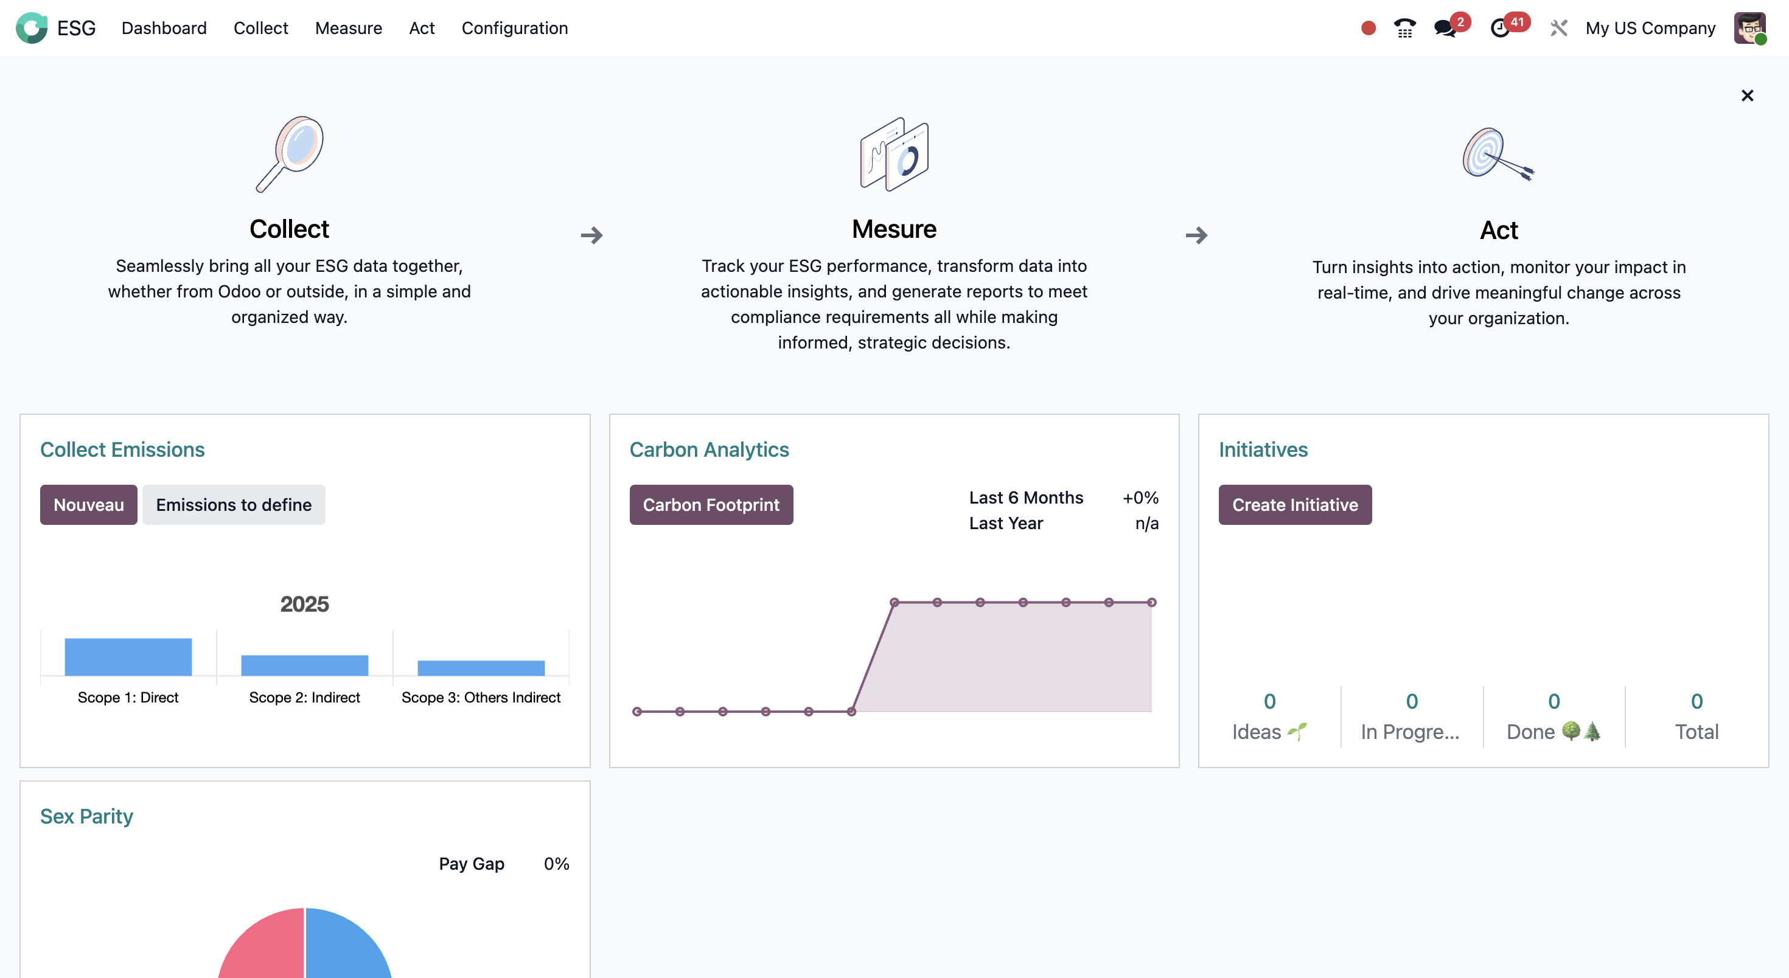The image size is (1789, 978).
Task: Click the Mesure heading
Action: 894,229
